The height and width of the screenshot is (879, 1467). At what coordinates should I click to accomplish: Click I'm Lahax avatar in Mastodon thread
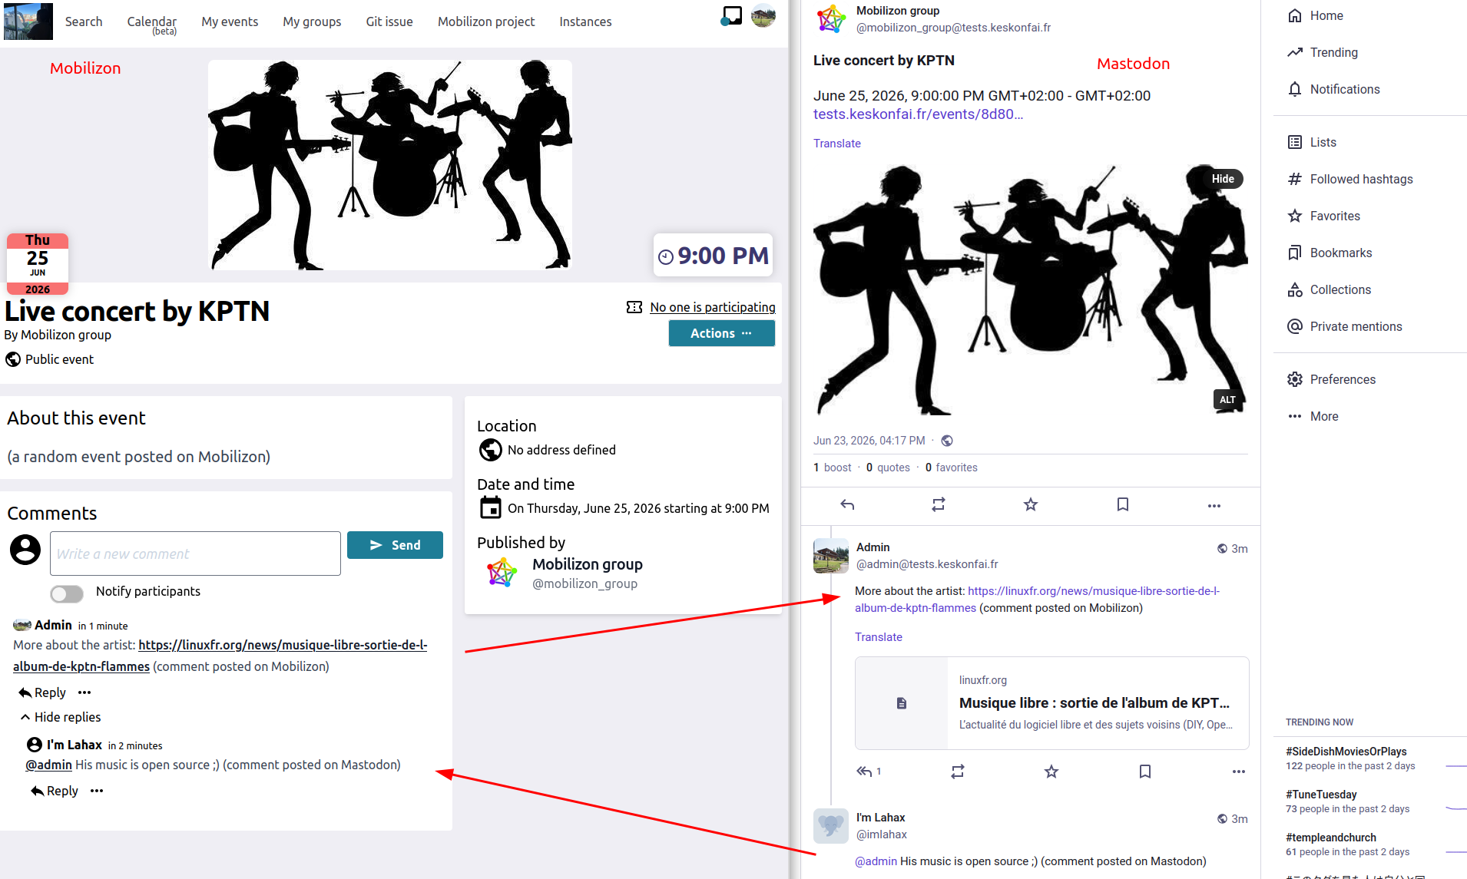click(831, 826)
